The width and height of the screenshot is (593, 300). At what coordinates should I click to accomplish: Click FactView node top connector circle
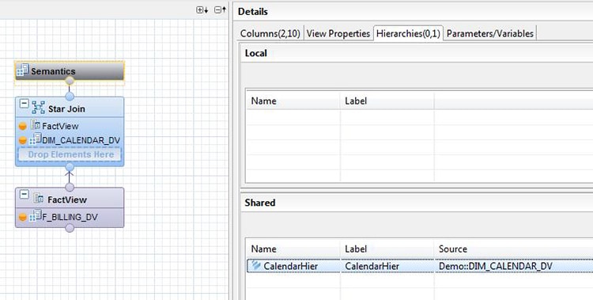coord(70,187)
